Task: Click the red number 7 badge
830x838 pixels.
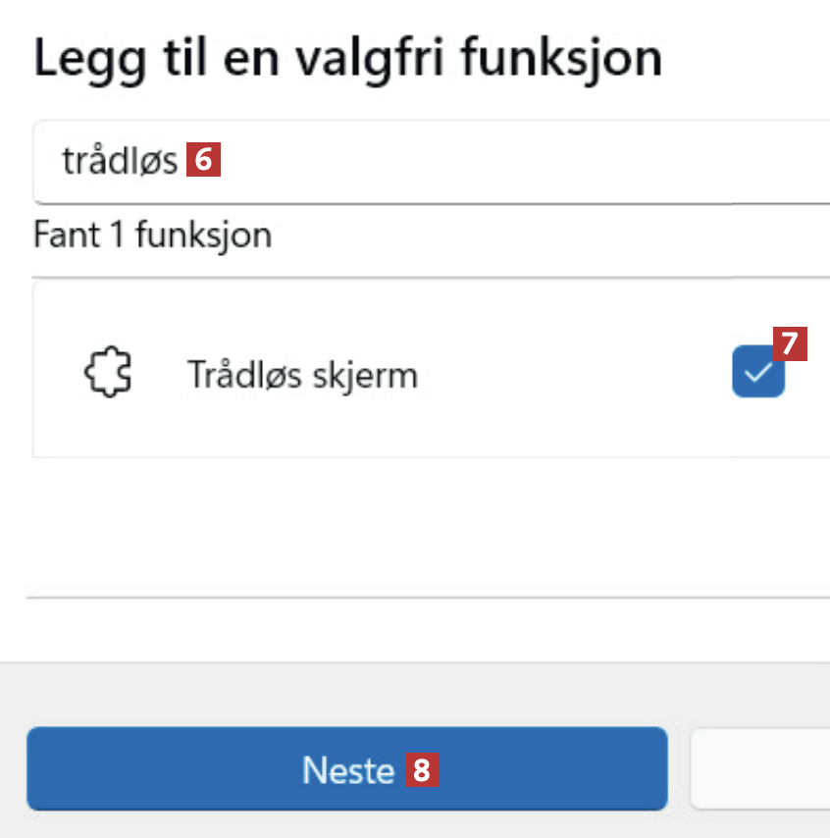Action: [790, 343]
